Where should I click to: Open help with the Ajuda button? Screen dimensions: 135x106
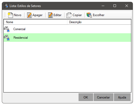pos(122,97)
